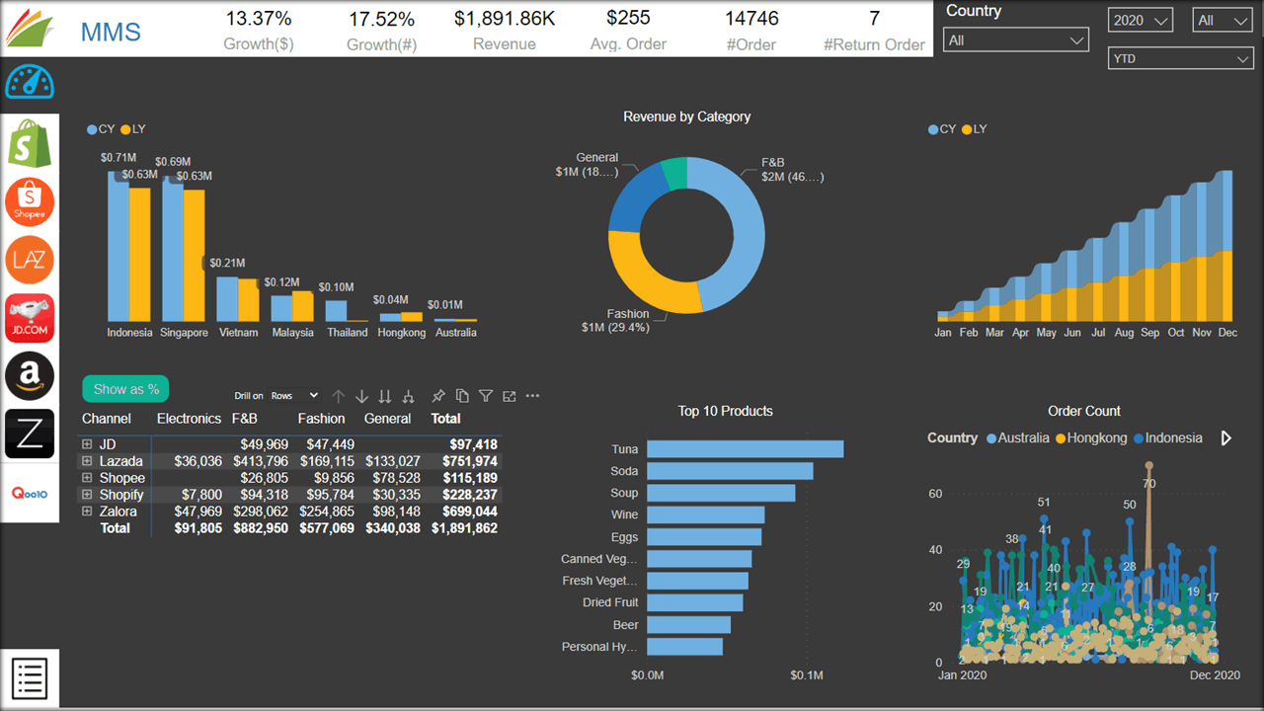1264x711 pixels.
Task: Open the dashboard gauge icon at top left
Action: pyautogui.click(x=29, y=83)
